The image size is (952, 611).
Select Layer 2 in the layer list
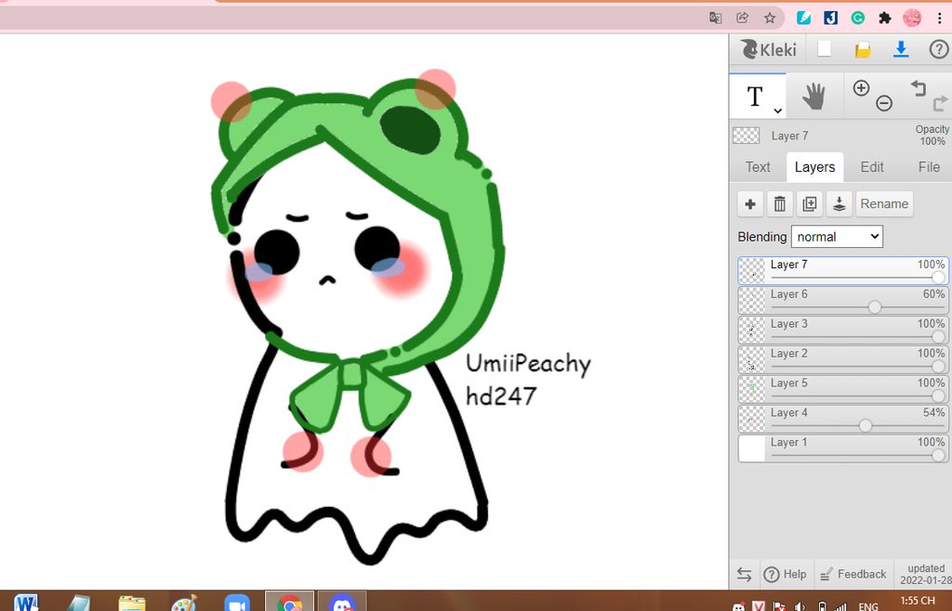(x=843, y=360)
